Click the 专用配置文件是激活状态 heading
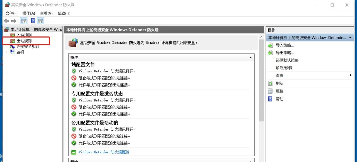This screenshot has height=162, width=357. click(97, 94)
